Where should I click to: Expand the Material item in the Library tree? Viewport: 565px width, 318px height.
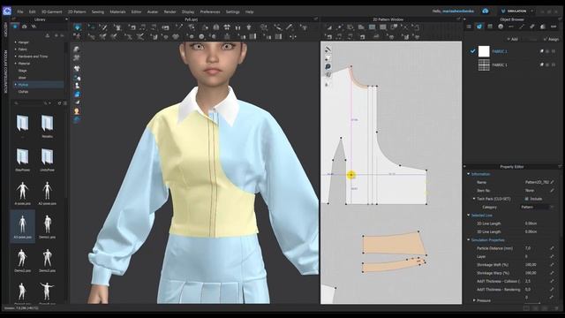tap(16, 64)
